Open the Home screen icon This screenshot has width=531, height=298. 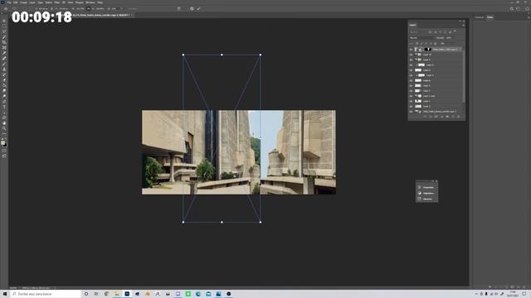[x=6, y=9]
